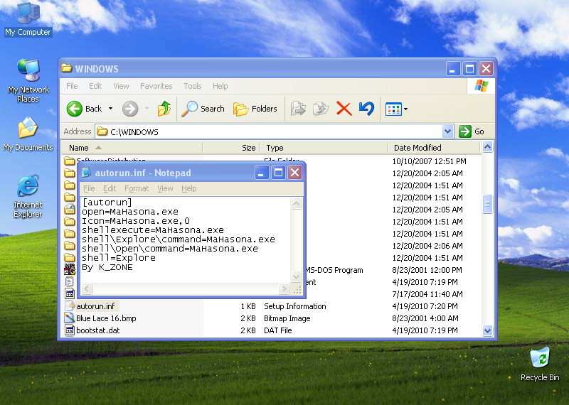Viewport: 569px width, 405px height.
Task: Open Notepad File menu
Action: 89,188
